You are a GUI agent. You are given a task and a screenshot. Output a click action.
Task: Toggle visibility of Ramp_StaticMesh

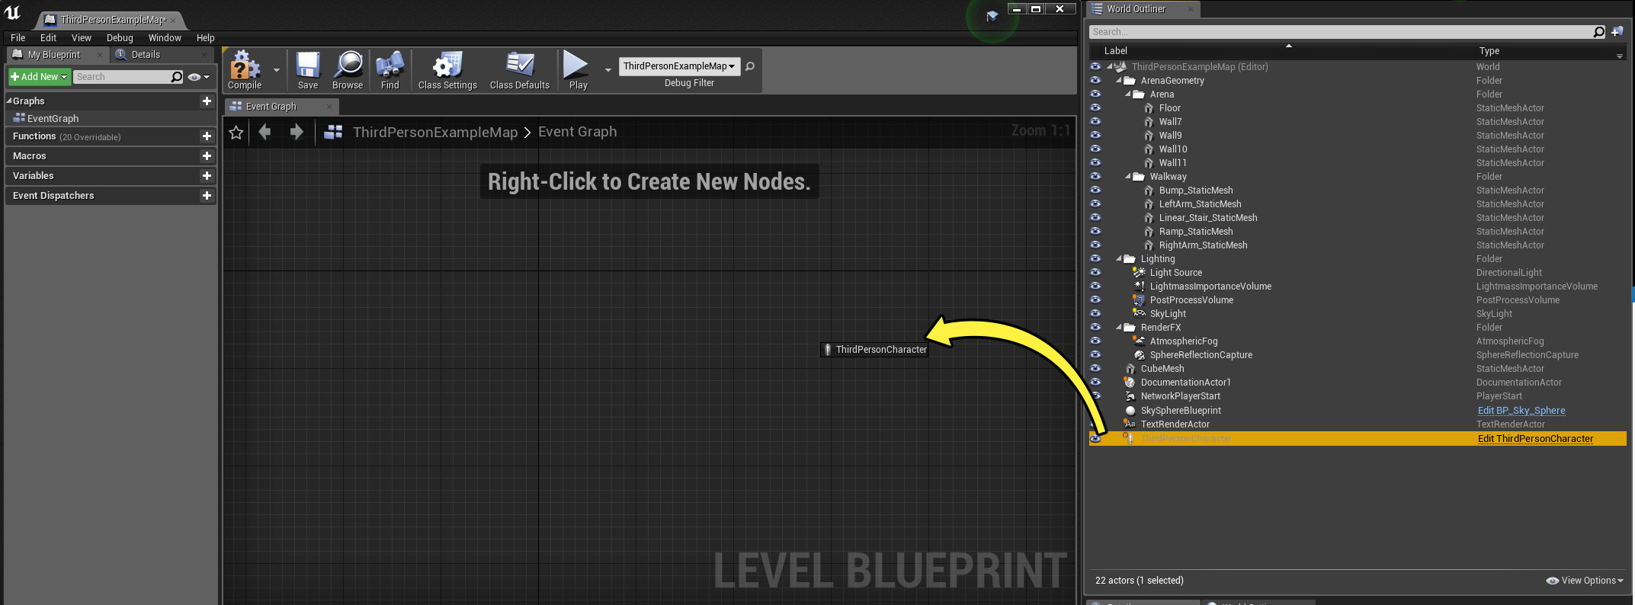(x=1095, y=232)
